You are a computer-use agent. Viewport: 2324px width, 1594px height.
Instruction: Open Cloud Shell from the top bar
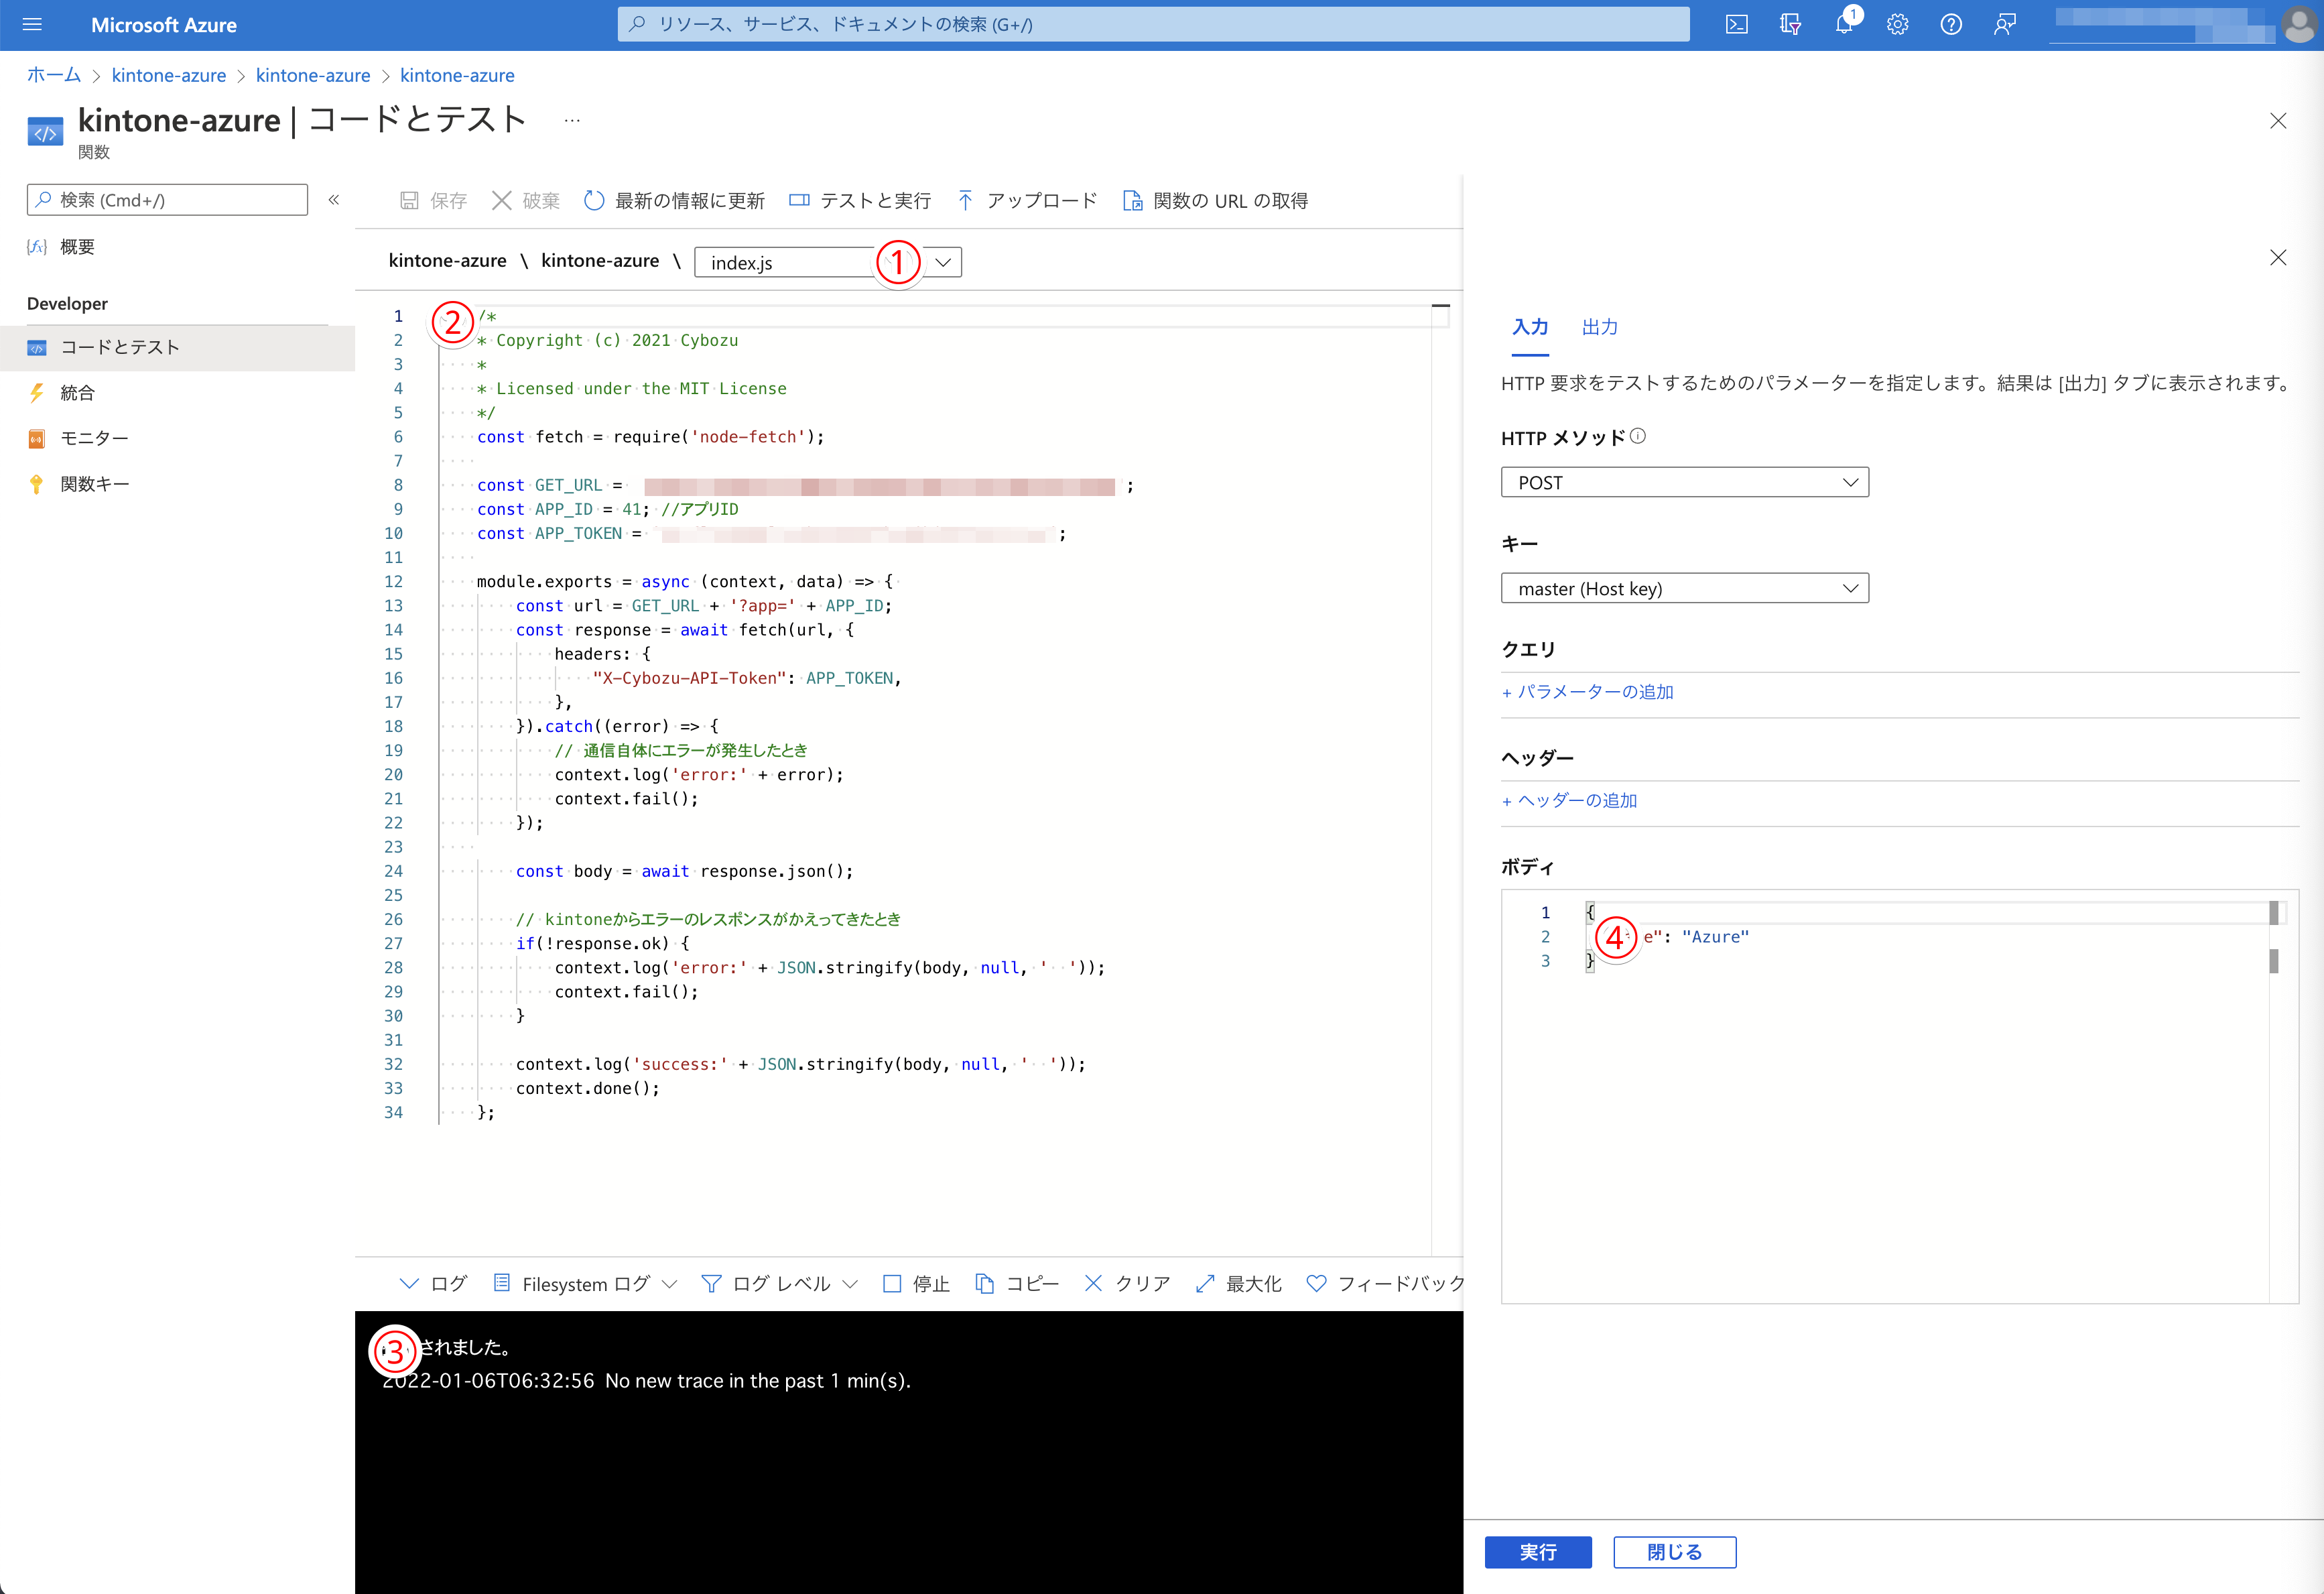(x=1737, y=25)
